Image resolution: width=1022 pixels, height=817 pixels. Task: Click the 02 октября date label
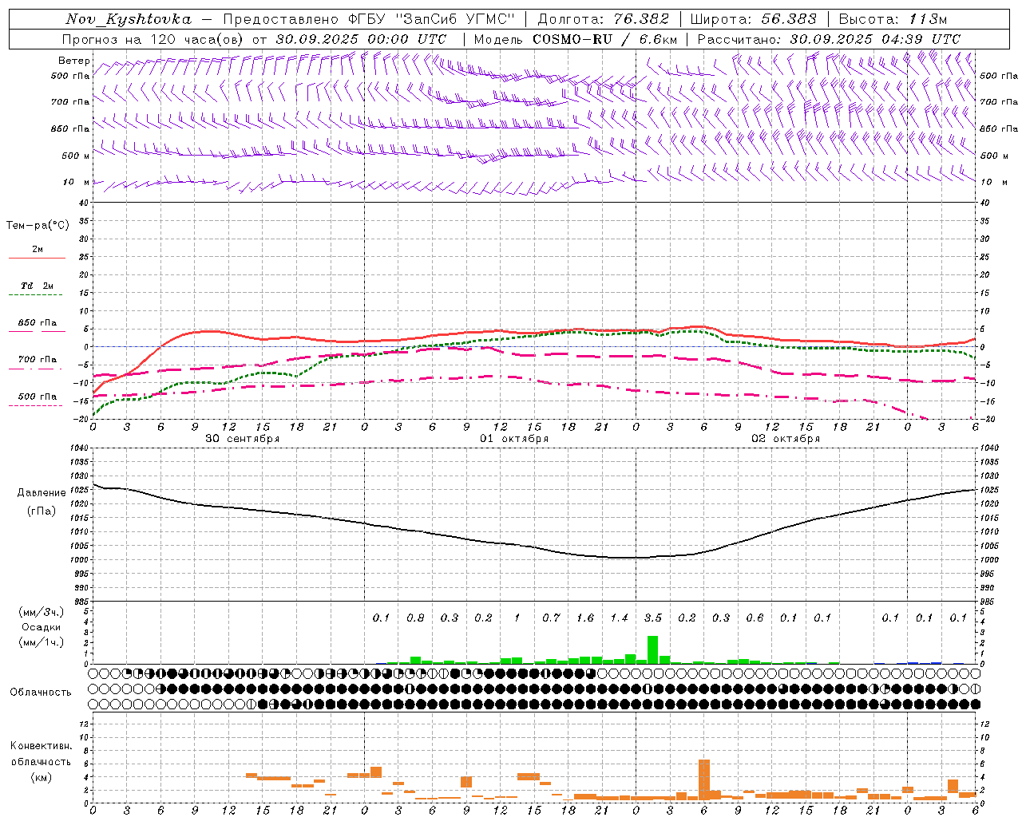(x=785, y=439)
